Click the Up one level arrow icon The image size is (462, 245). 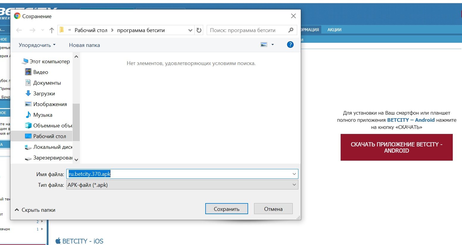[x=52, y=30]
